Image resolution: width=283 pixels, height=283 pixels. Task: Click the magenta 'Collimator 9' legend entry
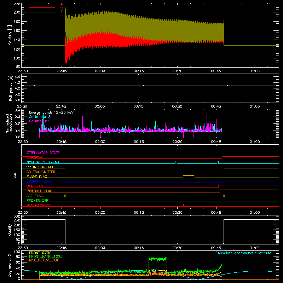click(x=40, y=121)
